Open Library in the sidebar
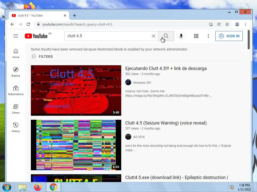The height and width of the screenshot is (192, 257). 16,109
